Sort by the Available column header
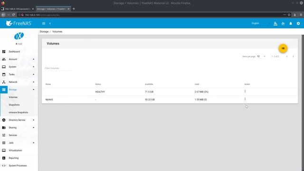The width and height of the screenshot is (304, 171). tap(149, 84)
